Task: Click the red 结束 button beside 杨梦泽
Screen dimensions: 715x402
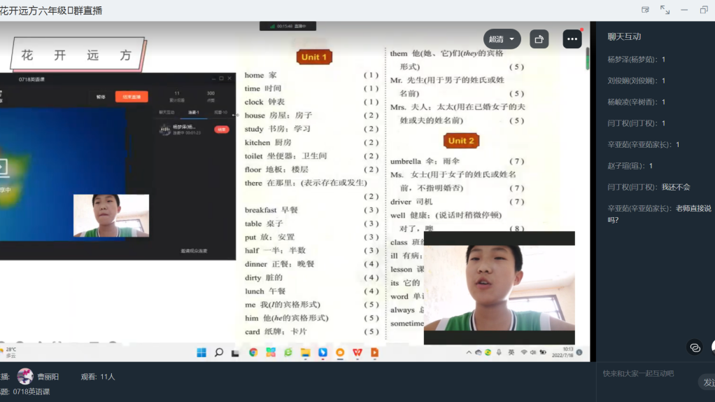Action: tap(221, 130)
